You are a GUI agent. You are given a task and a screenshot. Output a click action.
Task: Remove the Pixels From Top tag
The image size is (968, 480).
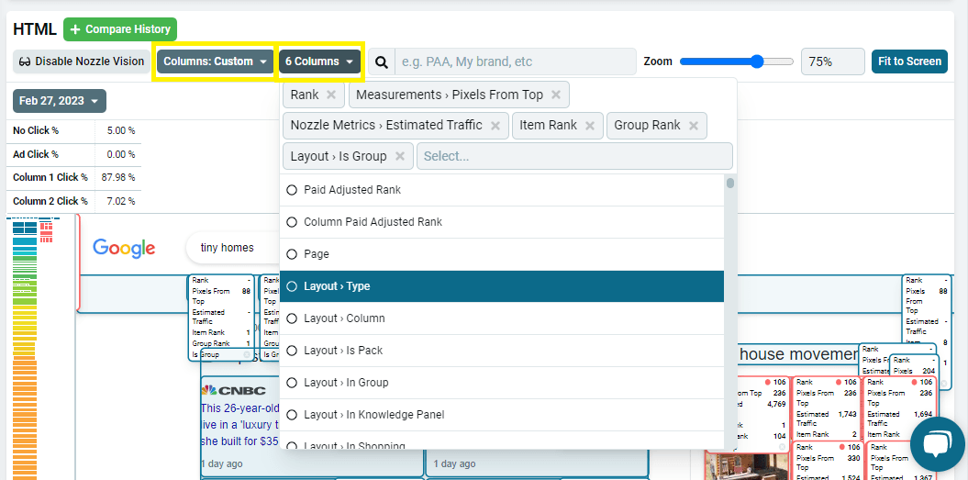556,95
